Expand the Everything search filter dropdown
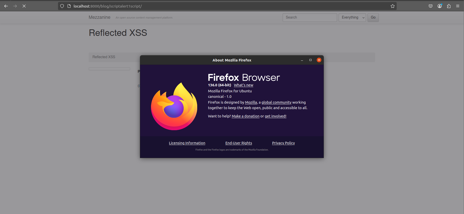 coord(352,18)
